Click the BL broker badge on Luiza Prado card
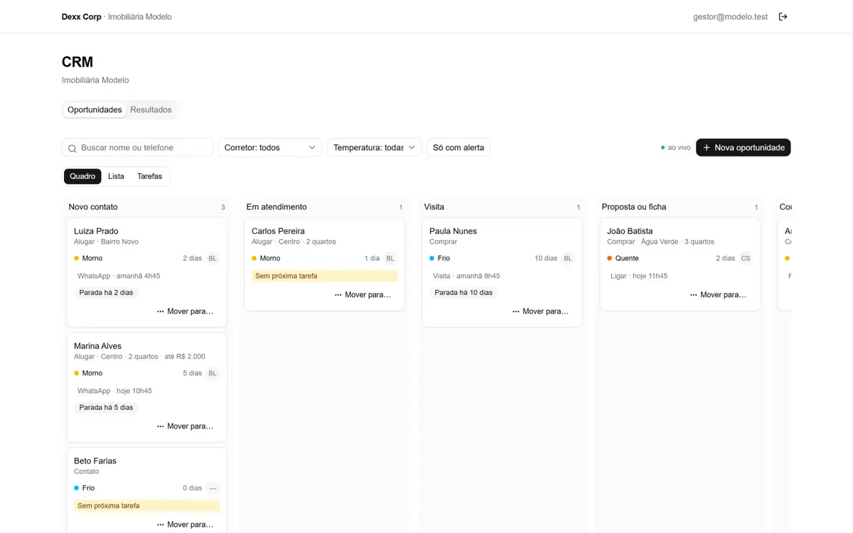 click(x=213, y=259)
